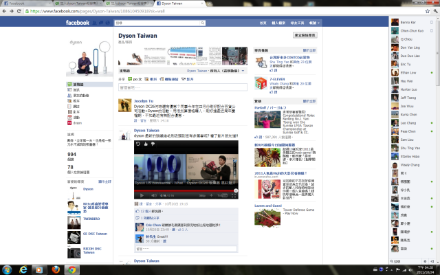Reload the page with the refresh icon
The height and width of the screenshot is (275, 440).
(x=19, y=11)
